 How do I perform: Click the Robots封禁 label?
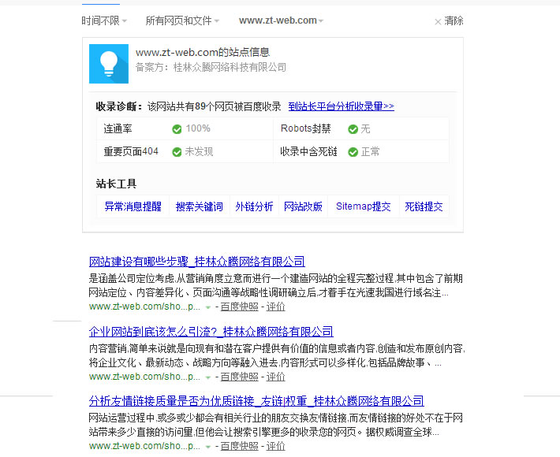(306, 128)
